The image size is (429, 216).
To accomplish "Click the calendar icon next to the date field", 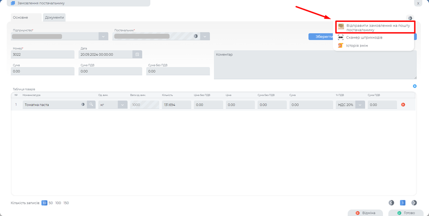I will [137, 55].
